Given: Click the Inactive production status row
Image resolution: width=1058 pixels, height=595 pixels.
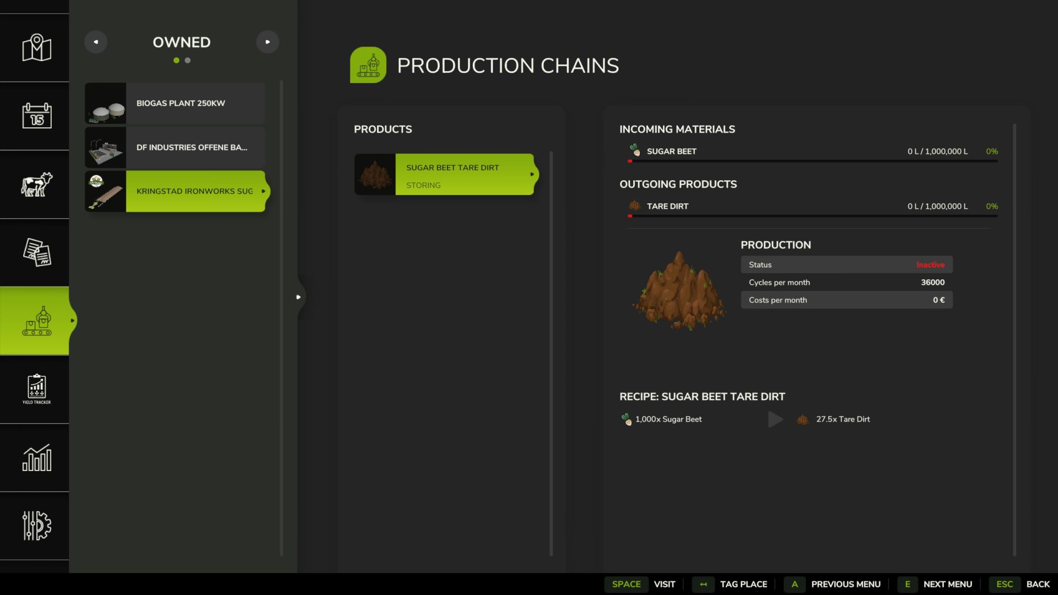Looking at the screenshot, I should 846,264.
